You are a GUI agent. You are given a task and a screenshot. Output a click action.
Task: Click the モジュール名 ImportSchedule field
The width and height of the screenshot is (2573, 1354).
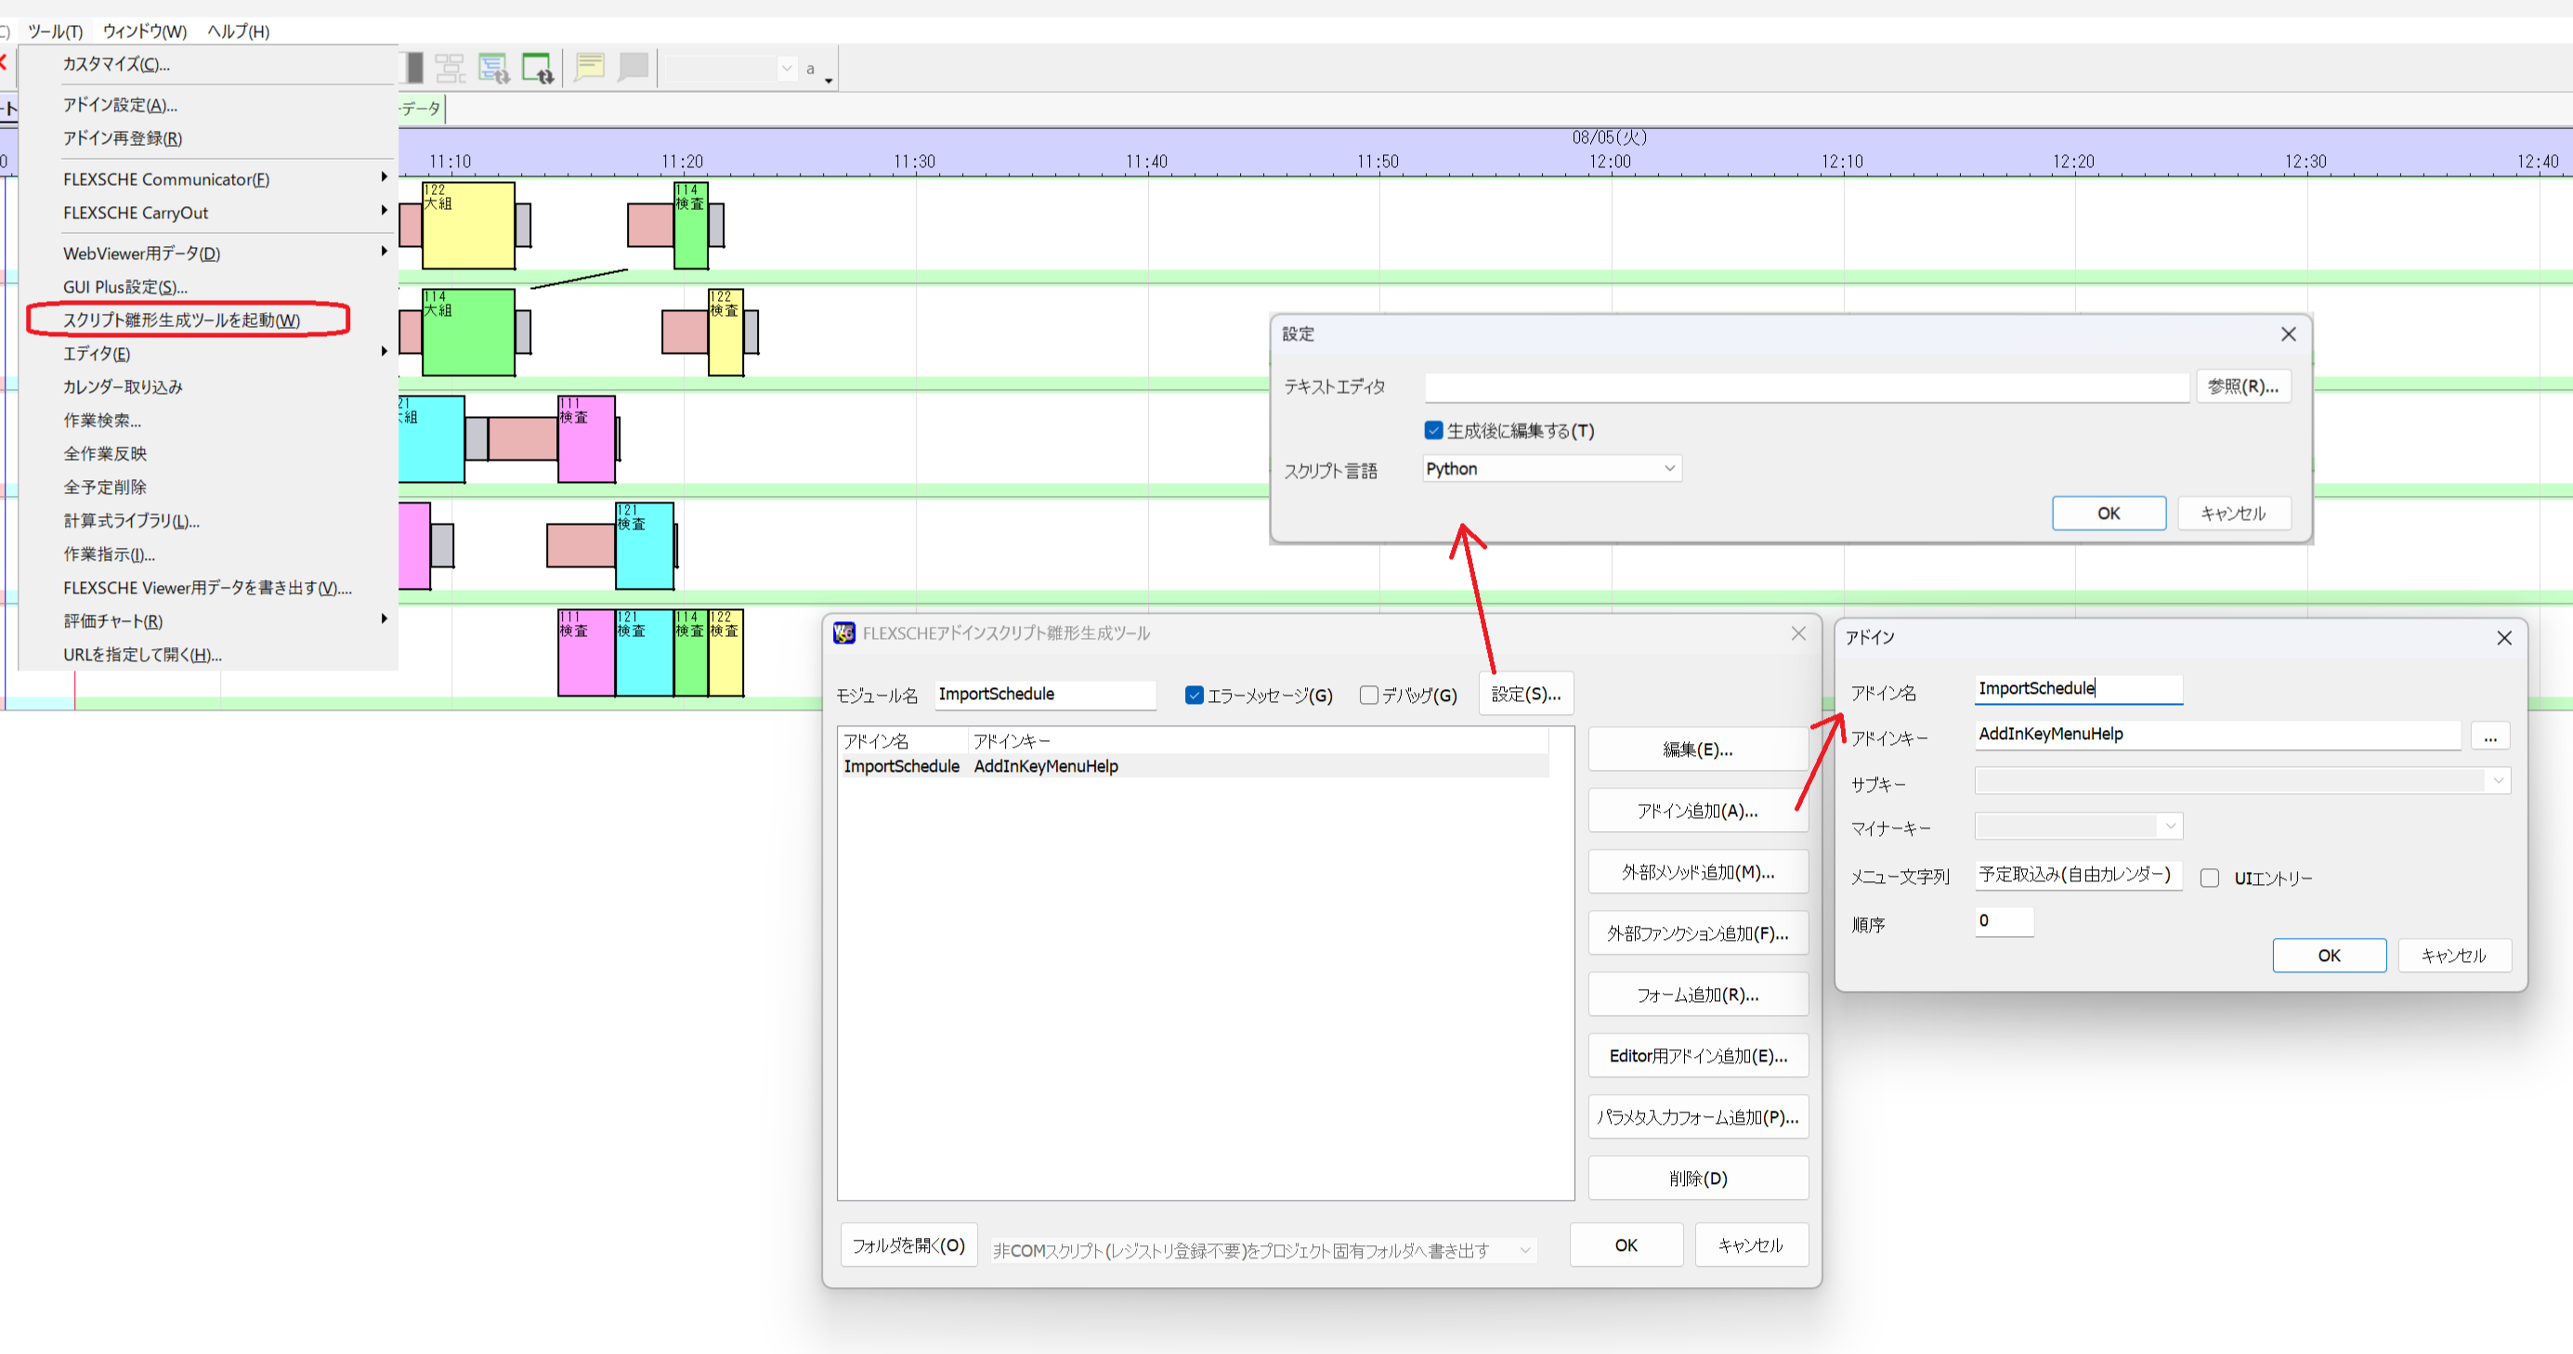pyautogui.click(x=1045, y=694)
